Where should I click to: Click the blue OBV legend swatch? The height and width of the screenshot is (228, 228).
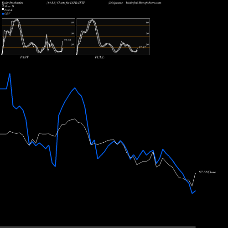3,14
